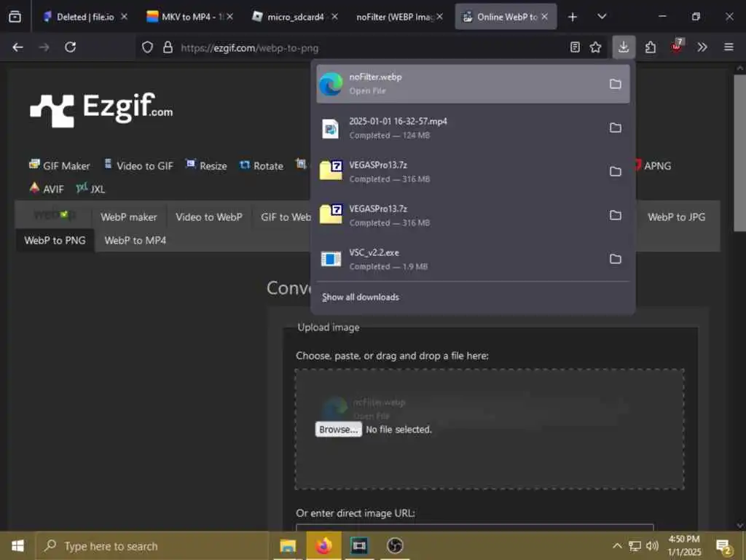Viewport: 746px width, 560px height.
Task: Click Browse to choose a file
Action: [x=338, y=429]
